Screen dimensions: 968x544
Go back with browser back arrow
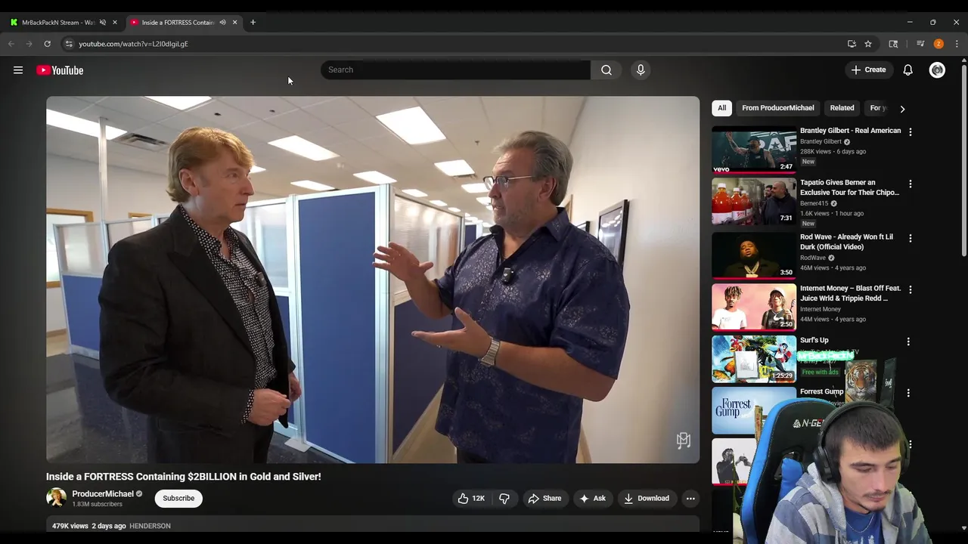pos(11,44)
